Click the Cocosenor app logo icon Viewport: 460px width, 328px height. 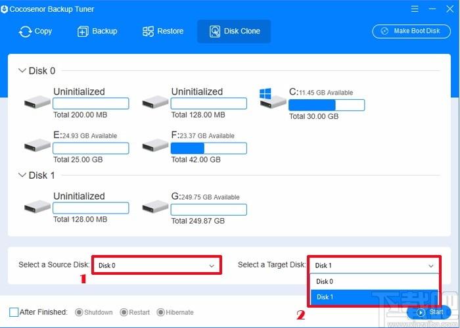(4, 9)
